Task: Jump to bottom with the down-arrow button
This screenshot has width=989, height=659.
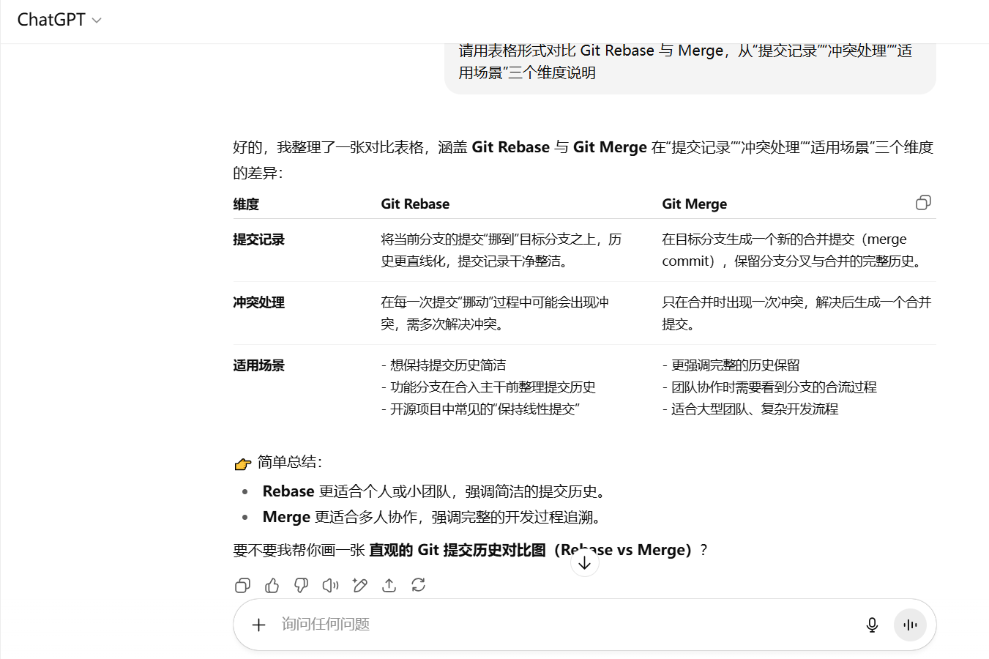Action: click(584, 562)
